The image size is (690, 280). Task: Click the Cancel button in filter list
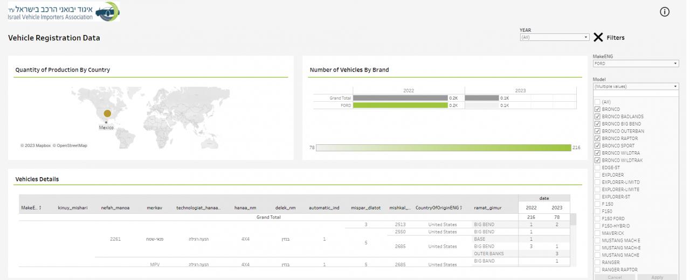615,277
